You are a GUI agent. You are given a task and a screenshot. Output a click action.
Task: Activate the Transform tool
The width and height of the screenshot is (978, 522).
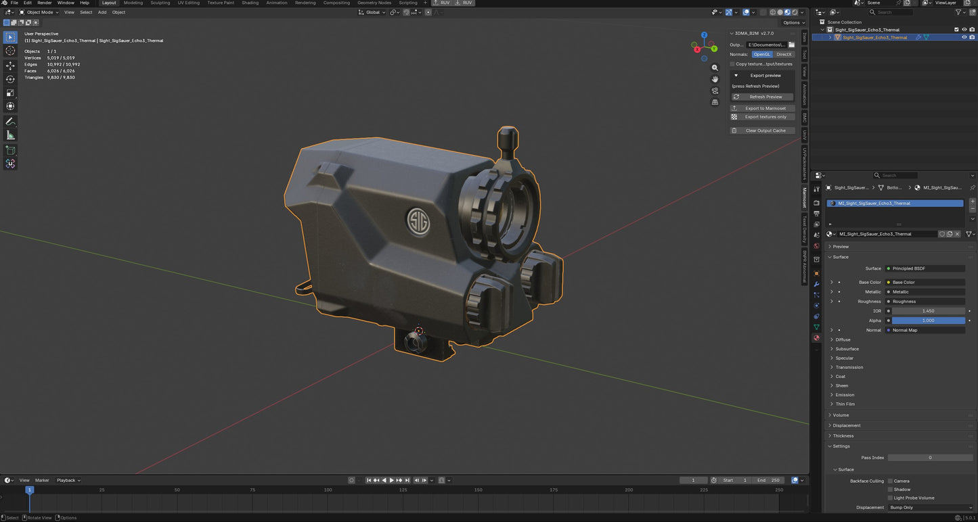[x=10, y=106]
